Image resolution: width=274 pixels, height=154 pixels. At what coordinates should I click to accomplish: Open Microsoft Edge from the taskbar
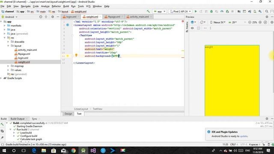point(34,150)
